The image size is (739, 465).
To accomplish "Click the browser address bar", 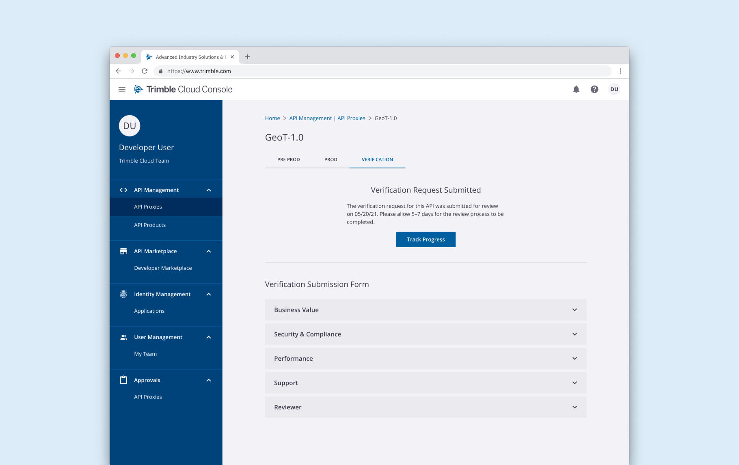I will 382,71.
